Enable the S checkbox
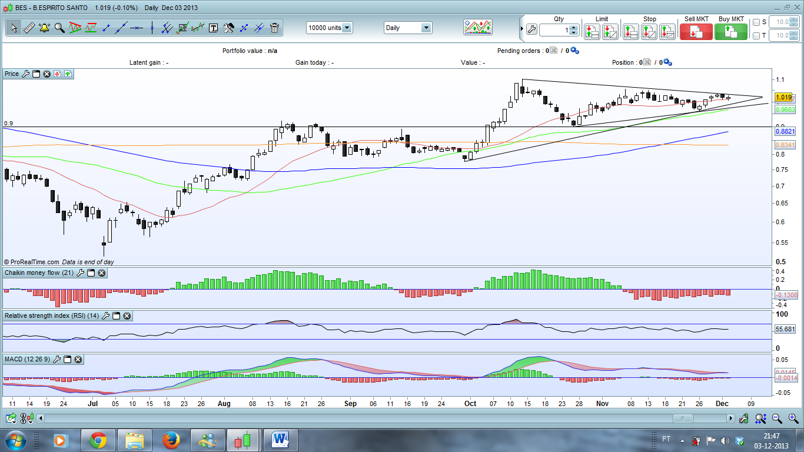 click(x=756, y=22)
